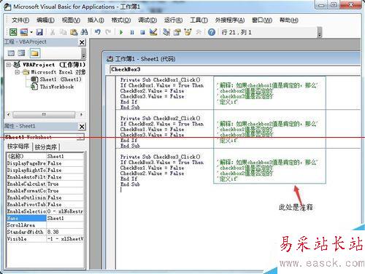
Task: Click the View Microsoft Excel icon
Action: point(13,32)
